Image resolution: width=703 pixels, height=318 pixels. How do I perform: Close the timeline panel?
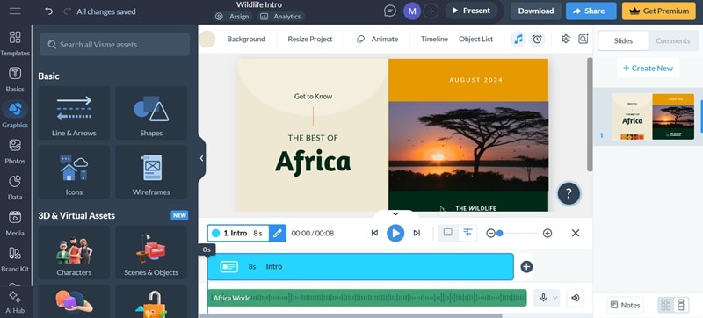pos(576,233)
